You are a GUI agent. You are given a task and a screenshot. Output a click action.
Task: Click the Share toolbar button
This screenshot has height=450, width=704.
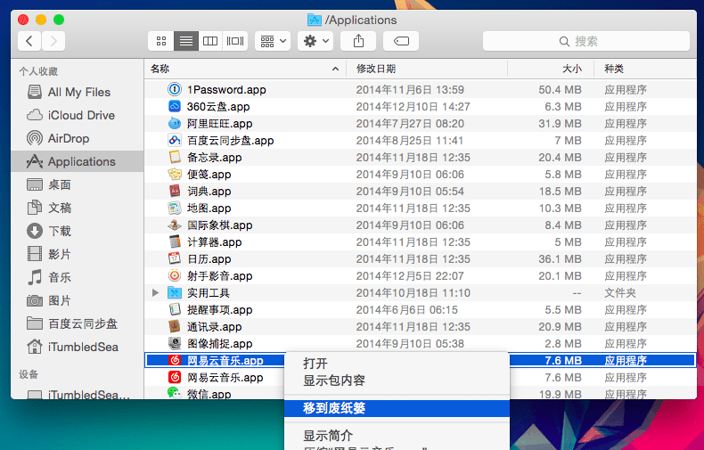pyautogui.click(x=358, y=41)
